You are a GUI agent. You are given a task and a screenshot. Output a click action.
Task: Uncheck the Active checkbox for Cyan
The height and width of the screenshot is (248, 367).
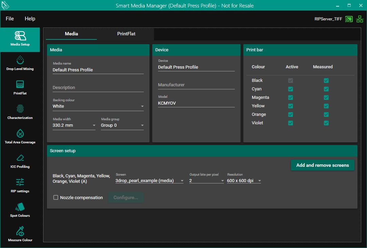point(291,89)
